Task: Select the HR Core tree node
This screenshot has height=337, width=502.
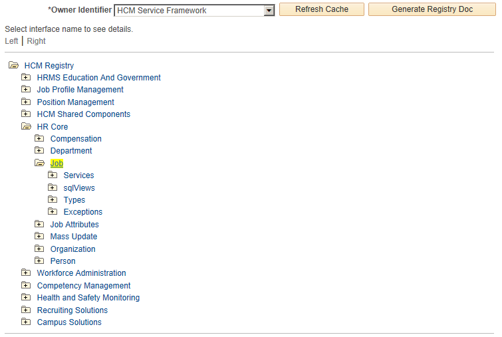Action: pyautogui.click(x=53, y=127)
